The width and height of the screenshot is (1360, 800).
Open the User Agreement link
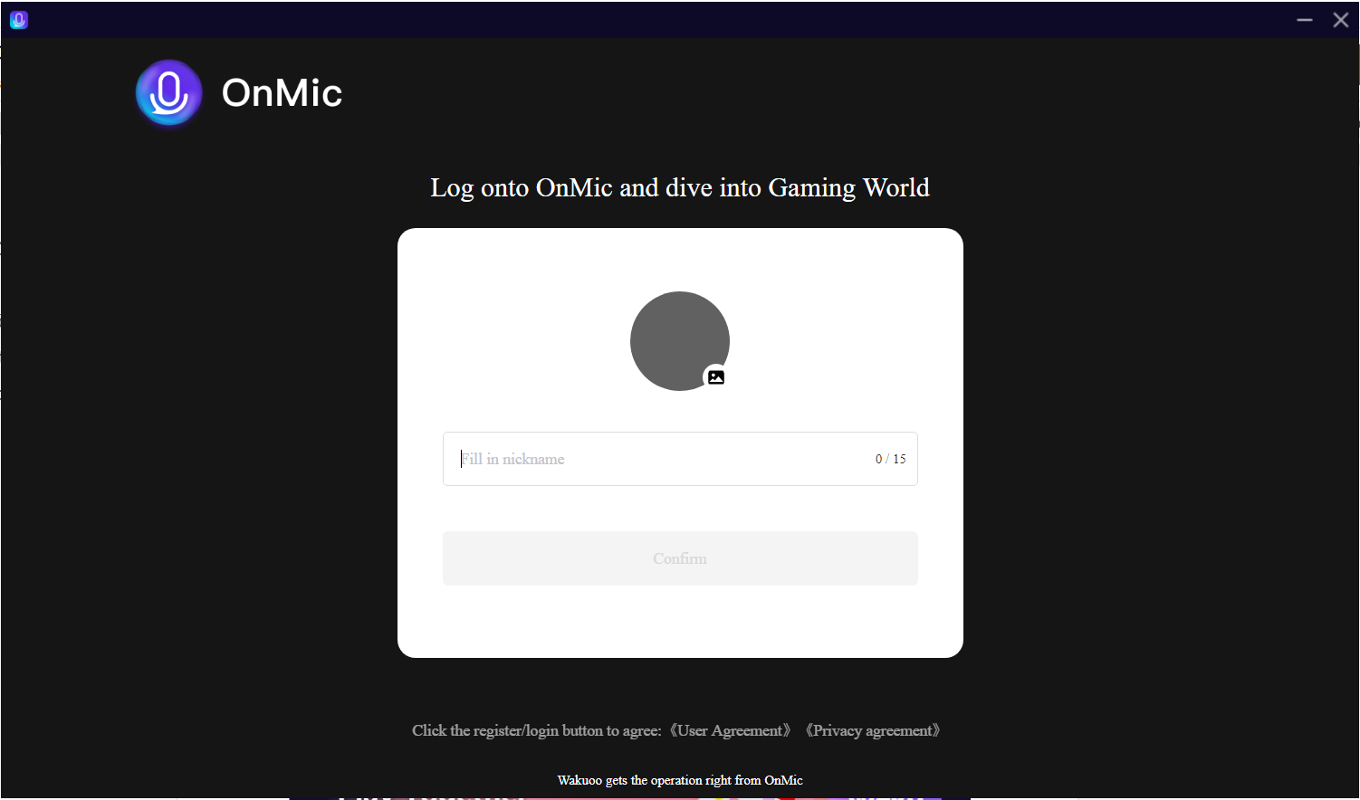tap(731, 730)
